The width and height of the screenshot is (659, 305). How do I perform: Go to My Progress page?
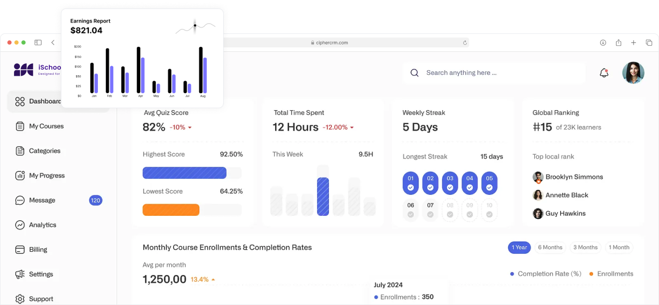point(47,175)
